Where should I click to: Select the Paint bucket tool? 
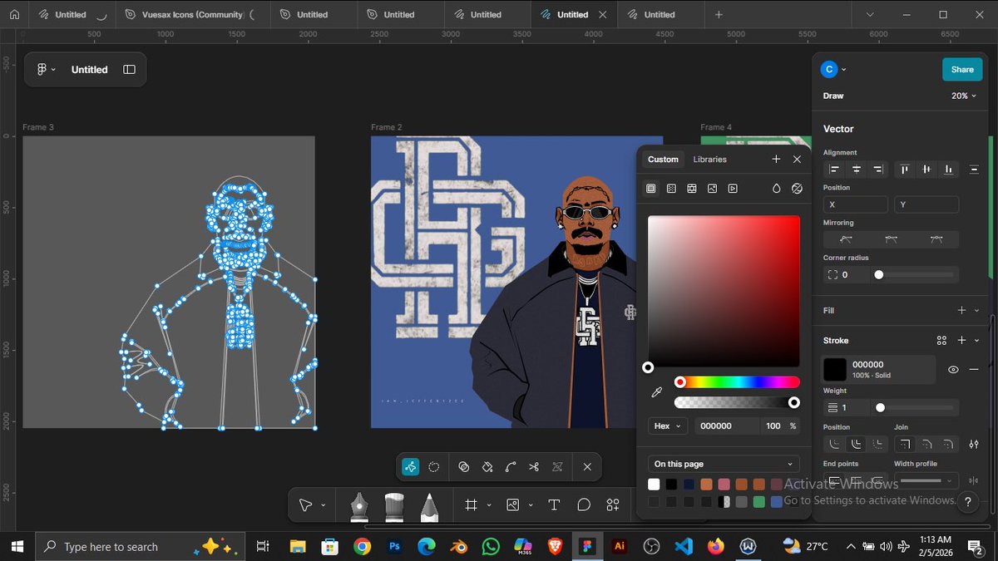[488, 467]
